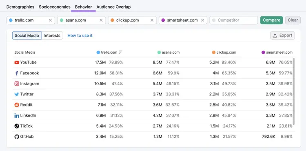Click the purple dot in smartsheet.com field
Viewport: 306px width, 151px height.
(x=163, y=20)
